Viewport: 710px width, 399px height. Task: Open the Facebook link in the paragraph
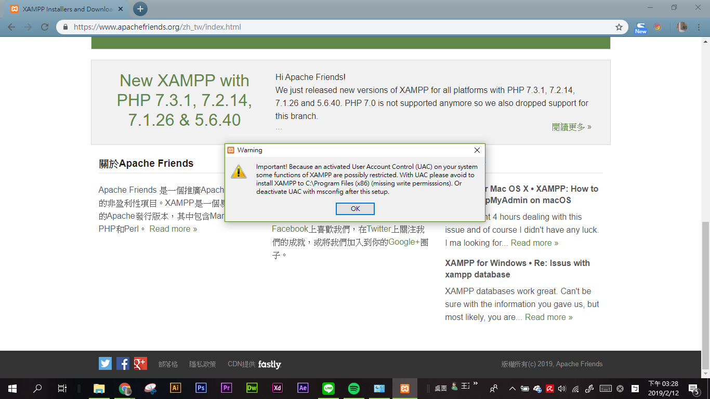pyautogui.click(x=290, y=229)
